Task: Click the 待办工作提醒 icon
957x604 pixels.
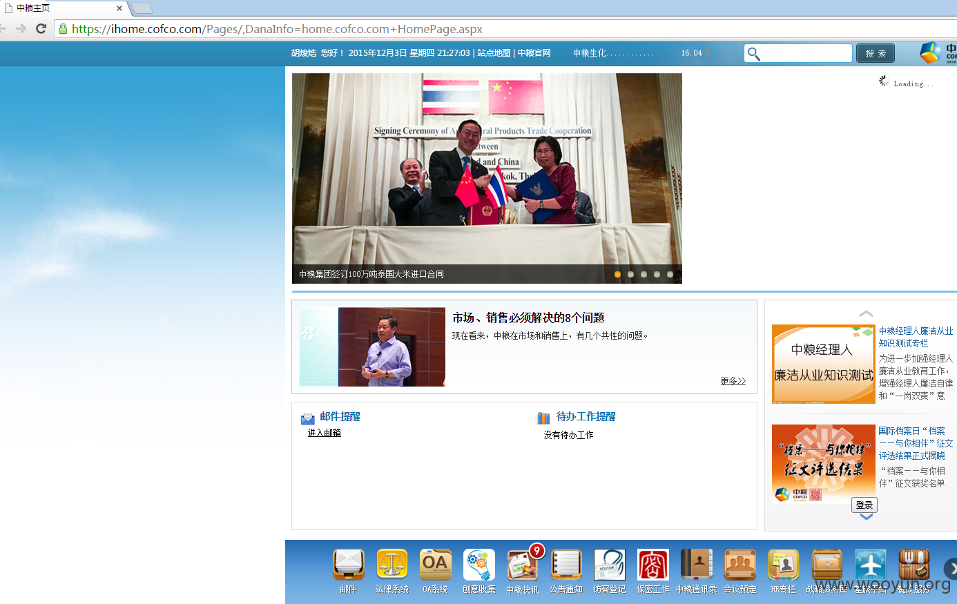Action: (x=544, y=418)
